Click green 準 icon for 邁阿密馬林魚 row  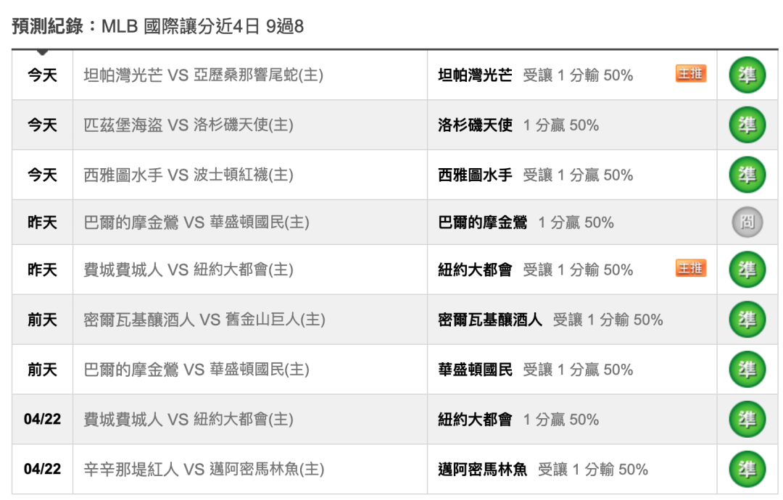tap(747, 469)
